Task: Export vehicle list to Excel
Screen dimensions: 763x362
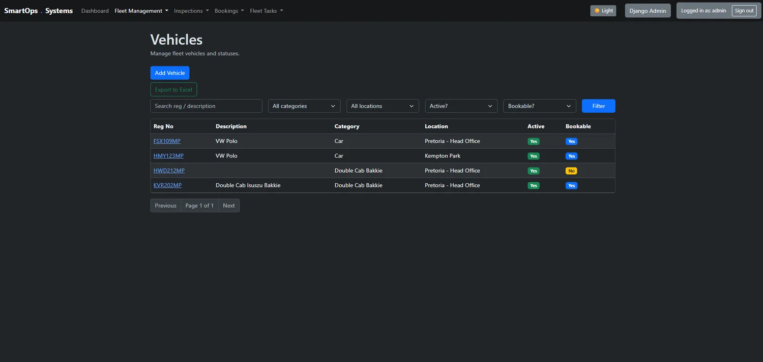Action: click(x=173, y=90)
